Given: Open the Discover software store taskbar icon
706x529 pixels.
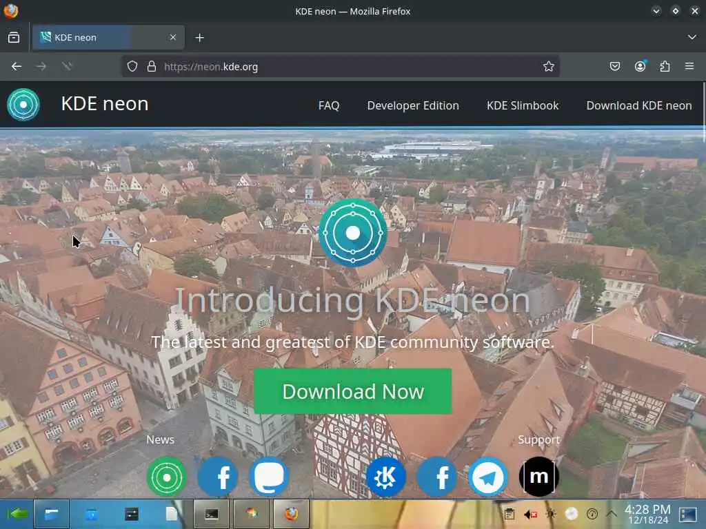Looking at the screenshot, I should [x=92, y=514].
